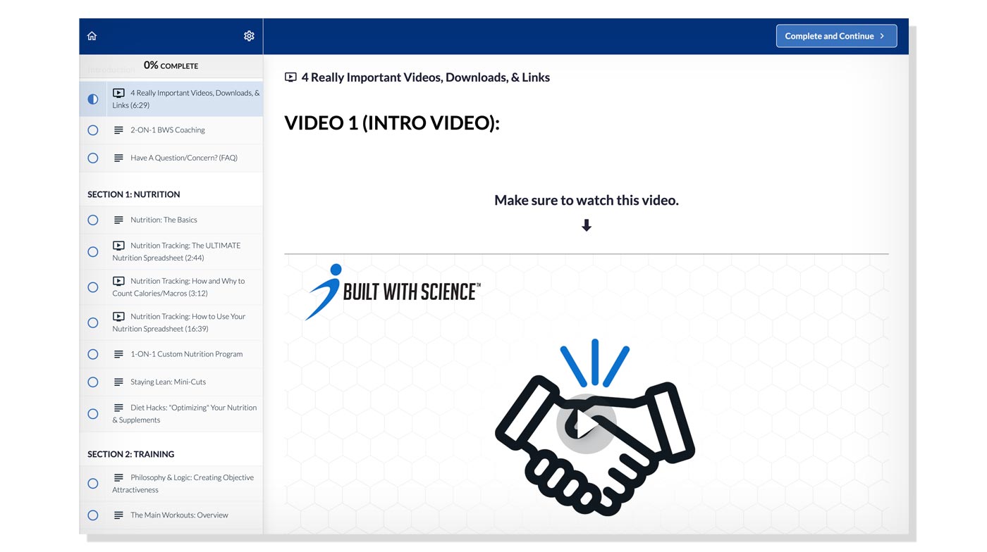Click text icon beside 1-ON-1 Custom Nutrition Program
Image resolution: width=987 pixels, height=552 pixels.
(x=118, y=354)
